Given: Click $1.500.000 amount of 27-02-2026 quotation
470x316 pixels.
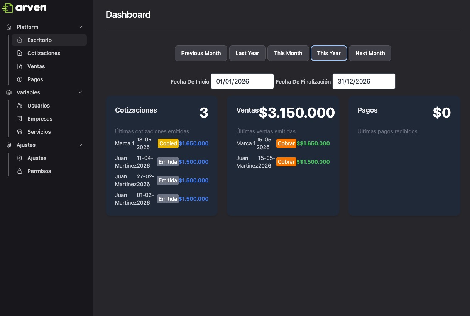Looking at the screenshot, I should point(194,180).
